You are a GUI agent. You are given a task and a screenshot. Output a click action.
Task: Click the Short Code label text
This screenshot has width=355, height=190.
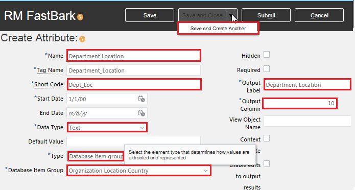pos(49,84)
